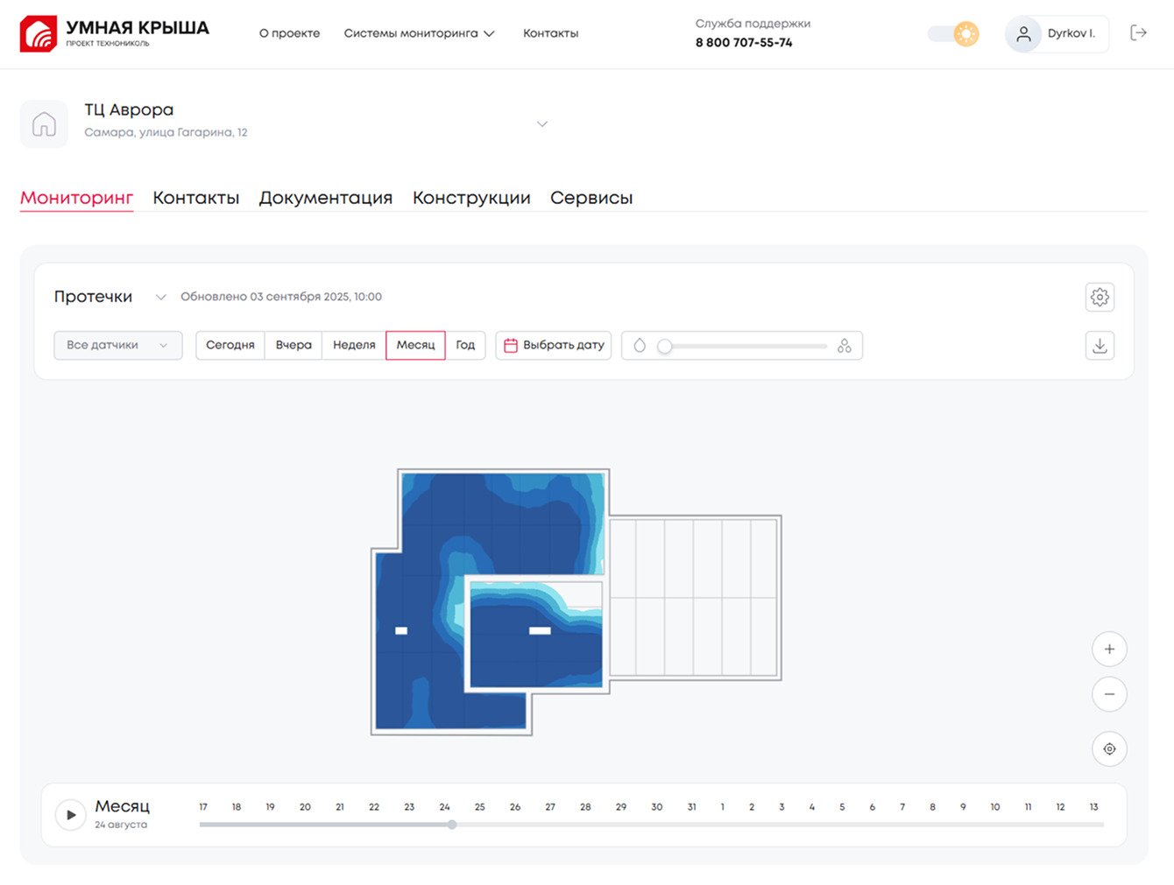Viewport: 1174px width, 885px height.
Task: Click the home icon beside ТЦ Аврора
Action: 44,124
